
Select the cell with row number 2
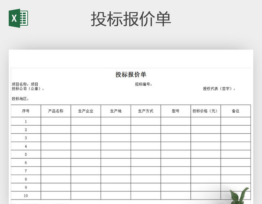tap(26, 130)
